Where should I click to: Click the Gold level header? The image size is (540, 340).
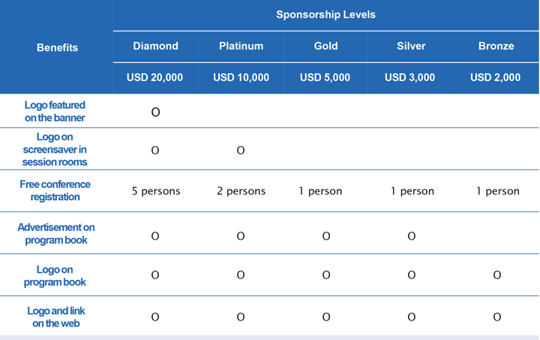pyautogui.click(x=325, y=46)
